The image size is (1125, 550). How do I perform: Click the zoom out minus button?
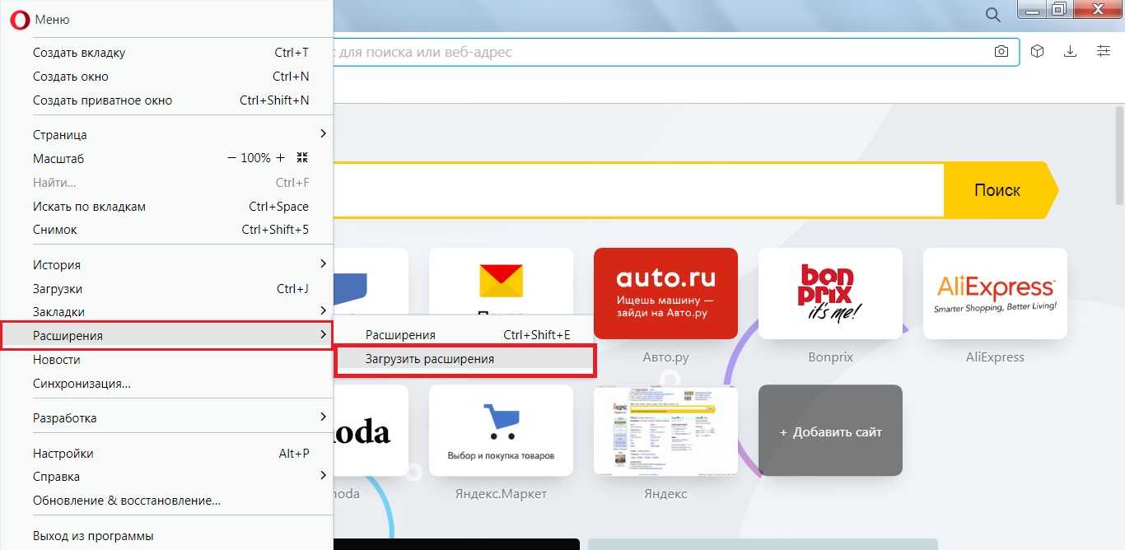point(231,158)
